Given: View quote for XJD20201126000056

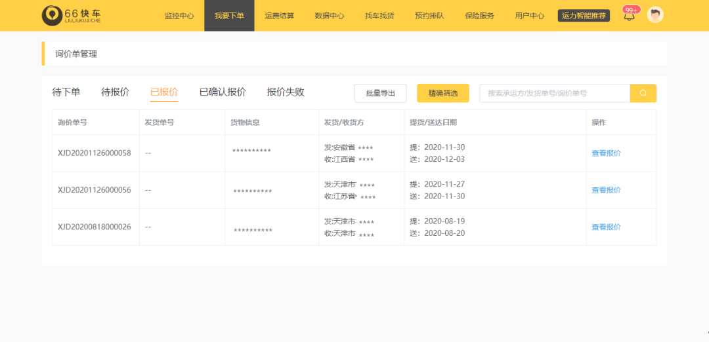Looking at the screenshot, I should (607, 190).
